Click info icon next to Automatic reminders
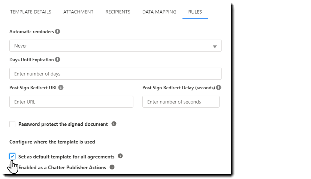 [57, 32]
